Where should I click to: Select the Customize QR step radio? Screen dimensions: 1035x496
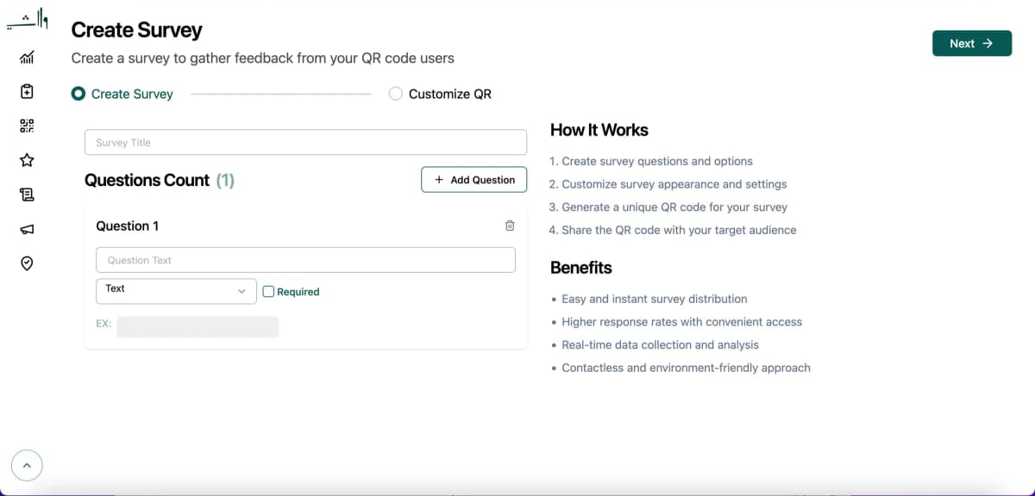pyautogui.click(x=396, y=94)
